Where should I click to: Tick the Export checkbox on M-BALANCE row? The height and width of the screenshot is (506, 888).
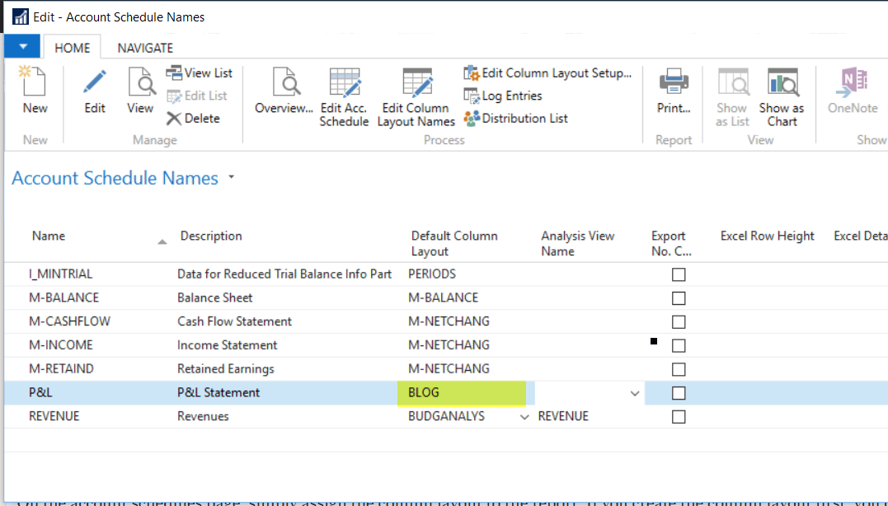(679, 298)
